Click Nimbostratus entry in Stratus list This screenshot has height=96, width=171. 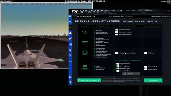tap(100, 41)
